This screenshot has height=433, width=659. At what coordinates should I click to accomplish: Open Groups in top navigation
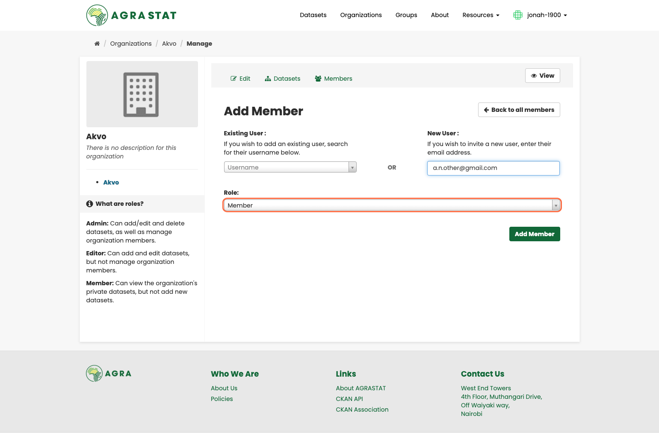(x=406, y=15)
